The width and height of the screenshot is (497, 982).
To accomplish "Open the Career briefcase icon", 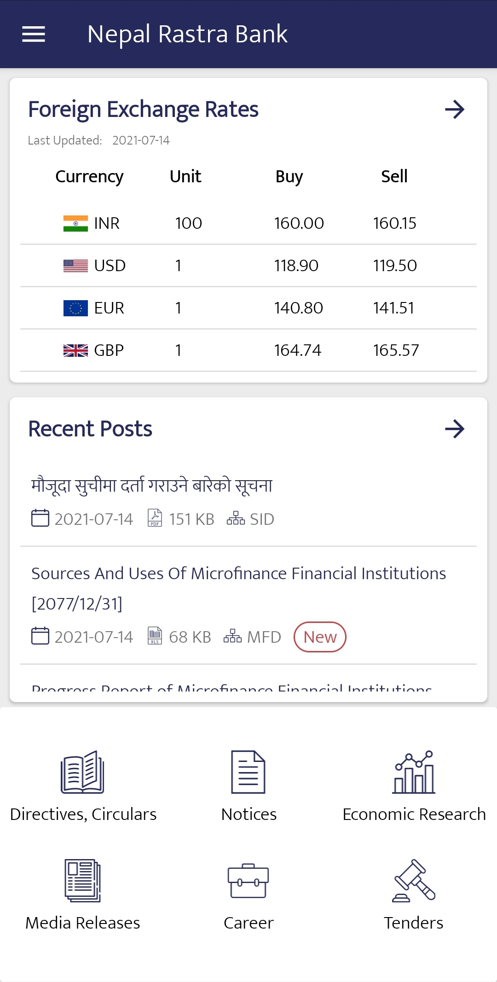I will pyautogui.click(x=248, y=880).
